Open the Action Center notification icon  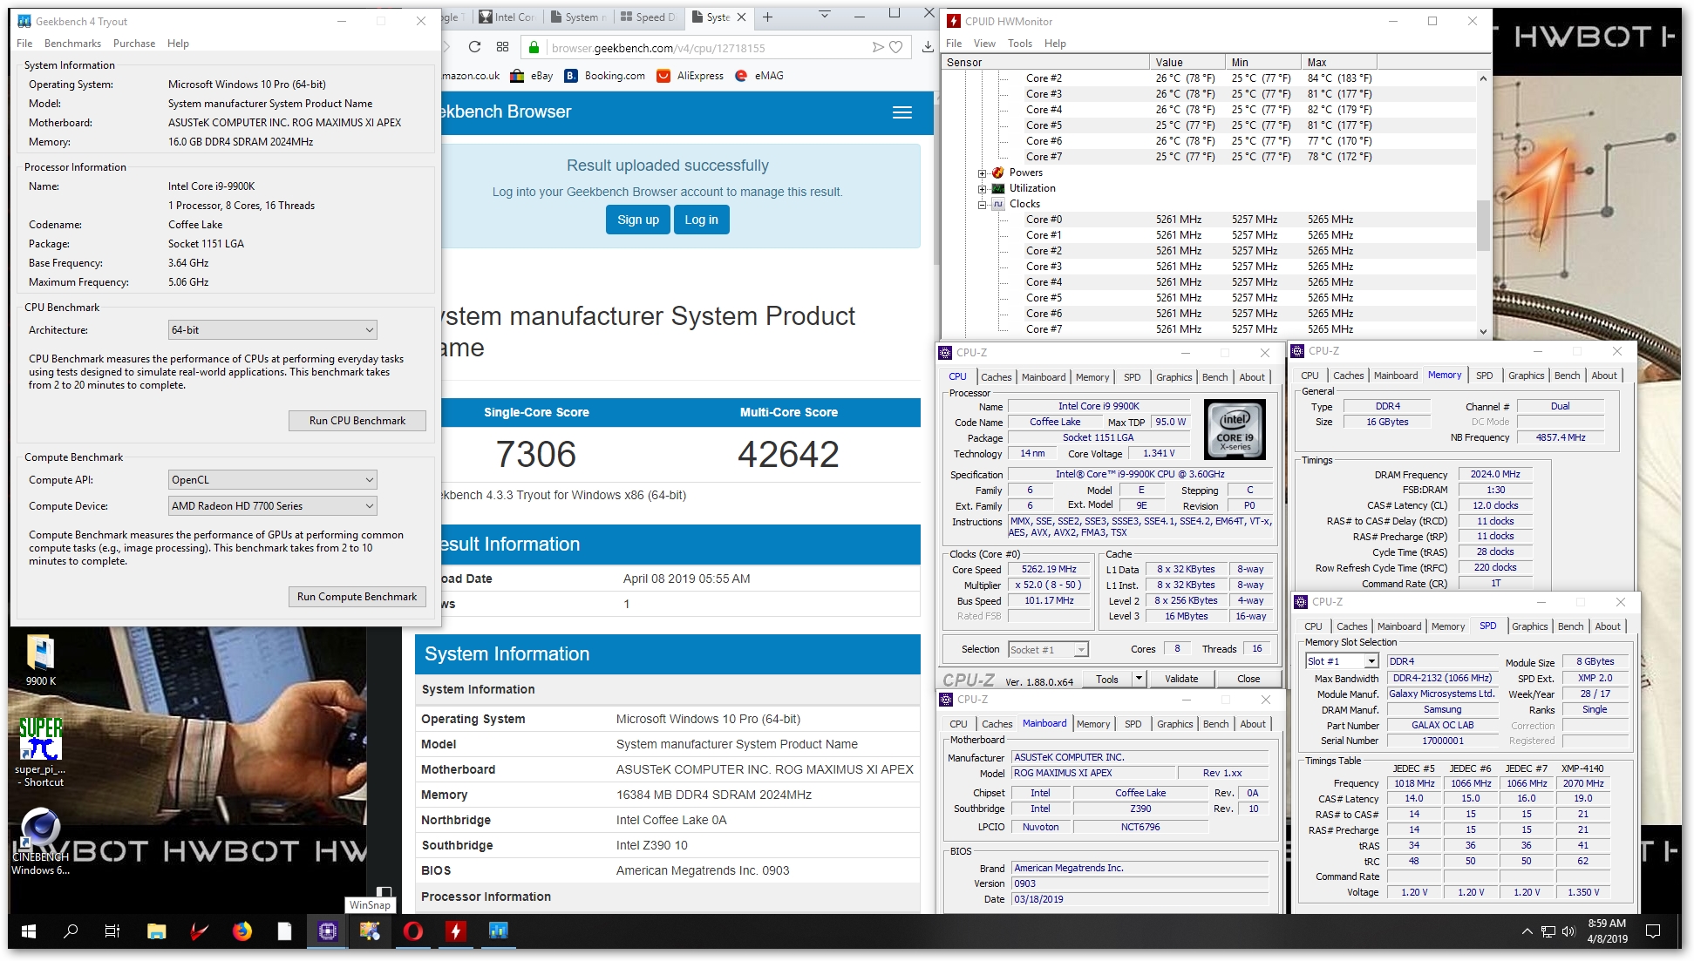pyautogui.click(x=1652, y=931)
